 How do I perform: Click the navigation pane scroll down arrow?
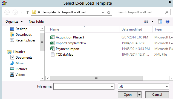coord(42,78)
